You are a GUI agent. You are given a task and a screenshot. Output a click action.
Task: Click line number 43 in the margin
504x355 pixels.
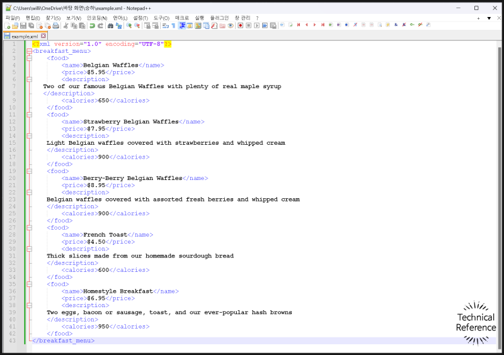[x=12, y=341]
